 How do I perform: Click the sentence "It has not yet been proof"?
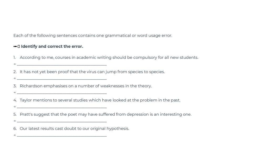tap(92, 72)
